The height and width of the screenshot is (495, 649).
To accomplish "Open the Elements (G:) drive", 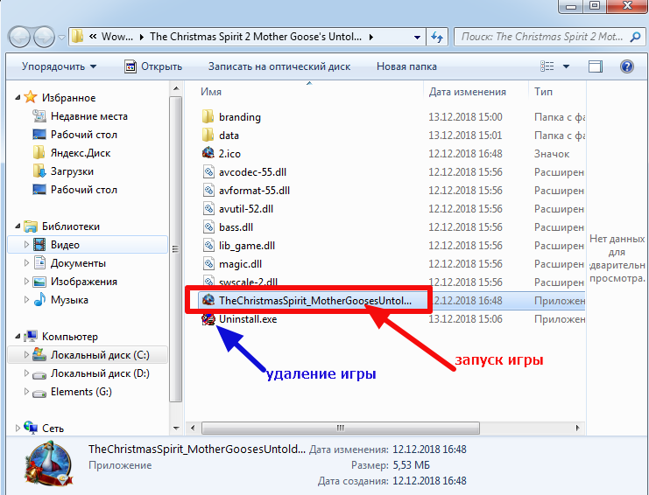I will click(81, 392).
